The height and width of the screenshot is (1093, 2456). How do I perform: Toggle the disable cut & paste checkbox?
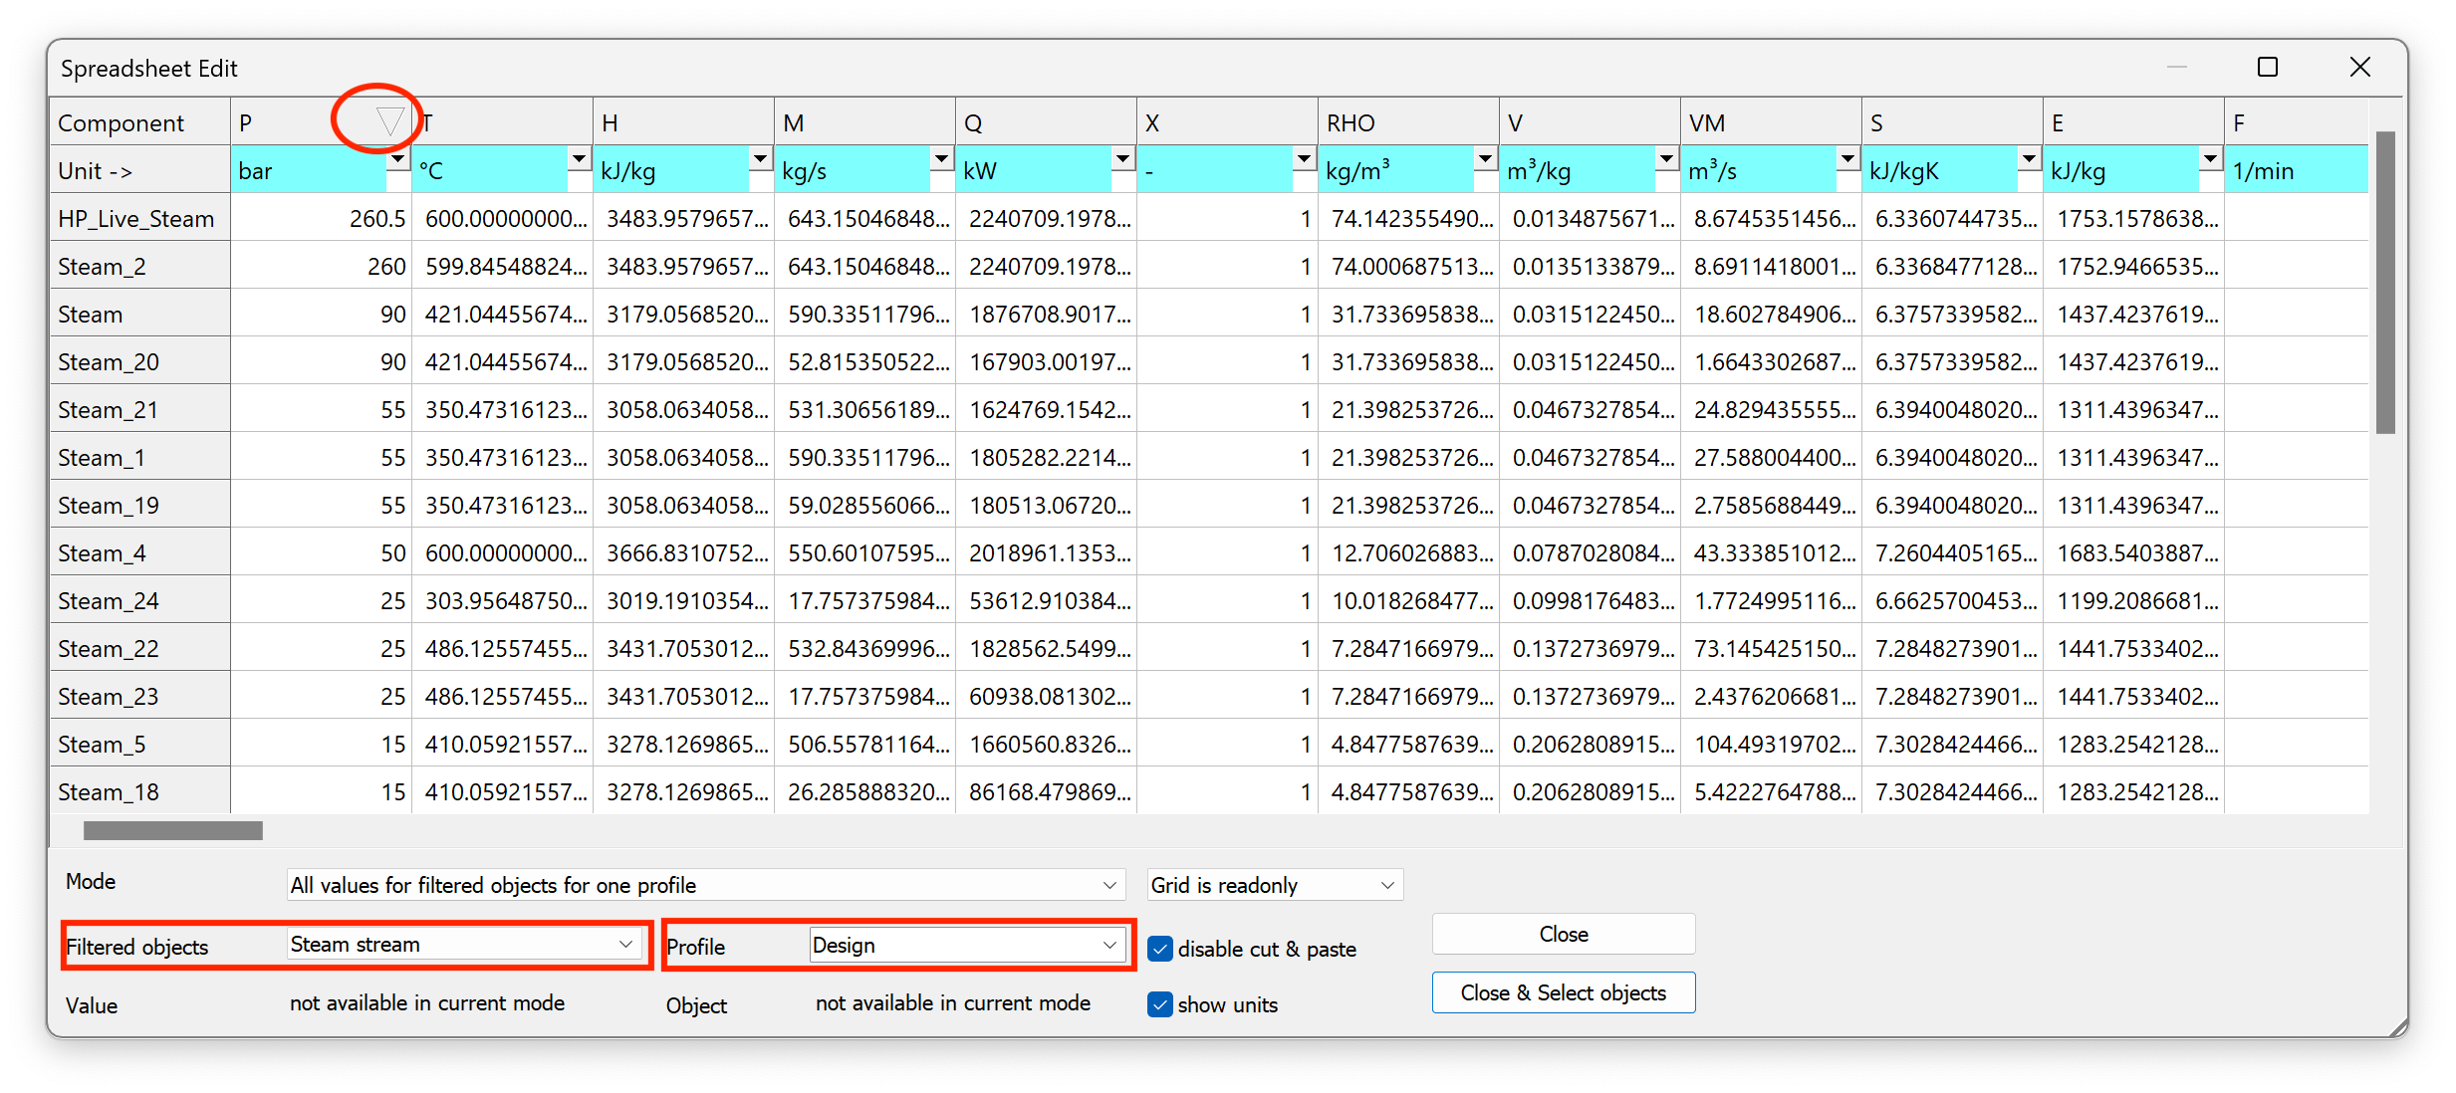1160,949
